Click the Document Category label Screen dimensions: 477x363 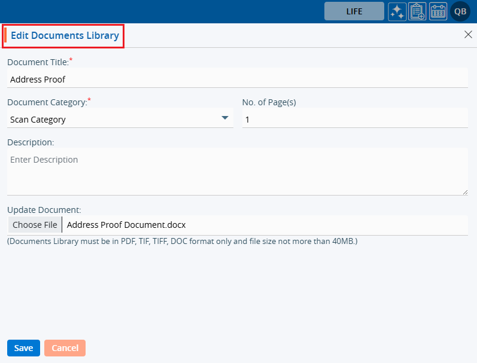point(47,102)
